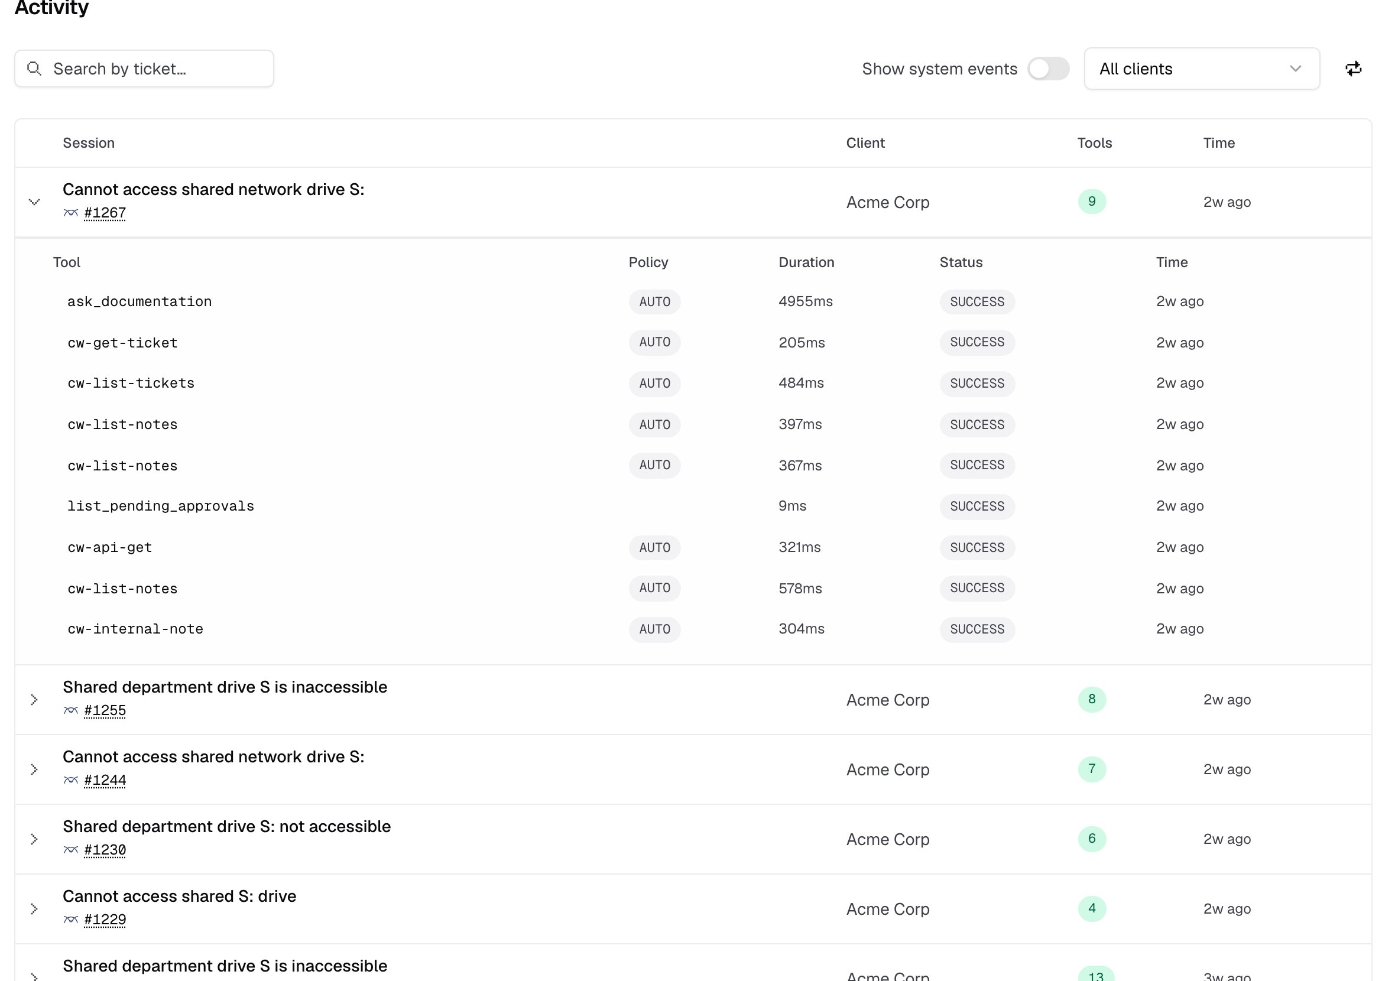Image resolution: width=1395 pixels, height=981 pixels.
Task: Focus the Search by ticket field
Action: click(x=144, y=69)
